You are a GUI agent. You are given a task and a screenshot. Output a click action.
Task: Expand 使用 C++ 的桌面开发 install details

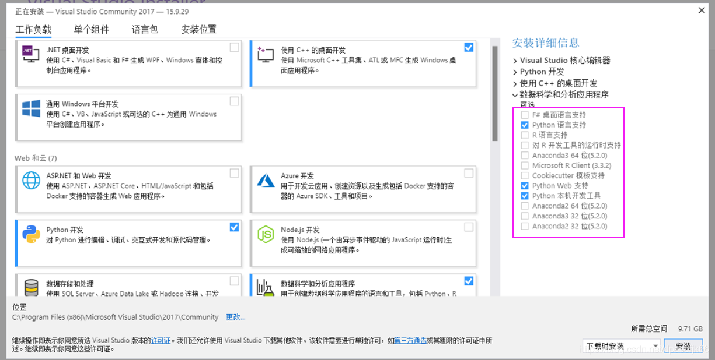click(x=515, y=83)
